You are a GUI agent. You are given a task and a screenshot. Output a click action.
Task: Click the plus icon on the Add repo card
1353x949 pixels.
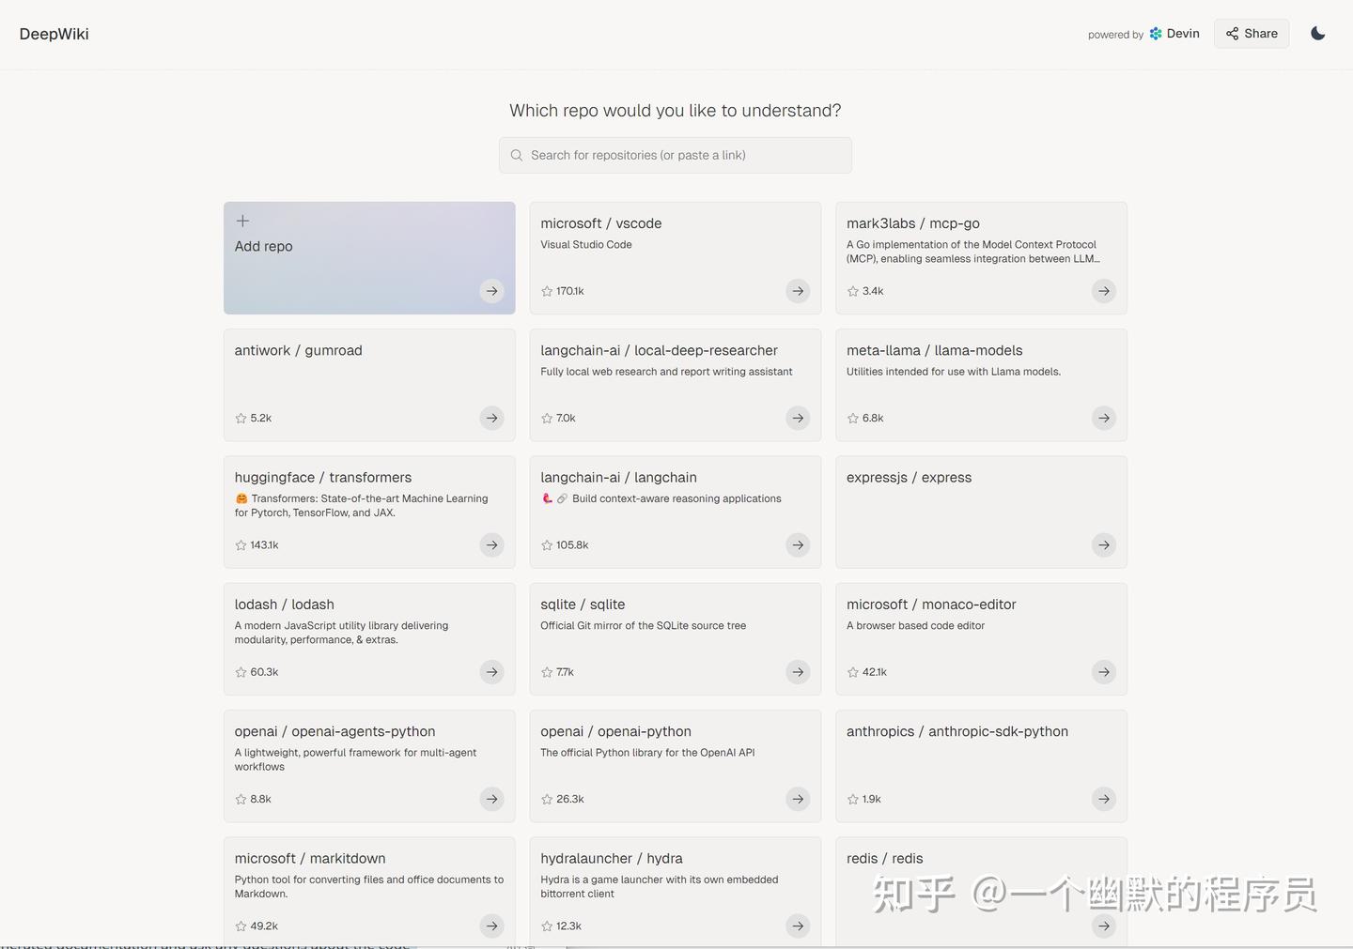click(x=241, y=221)
